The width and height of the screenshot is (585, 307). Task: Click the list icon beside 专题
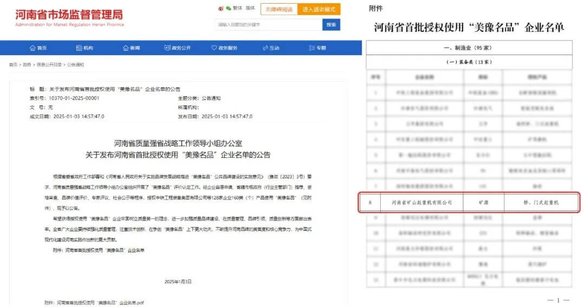[312, 48]
